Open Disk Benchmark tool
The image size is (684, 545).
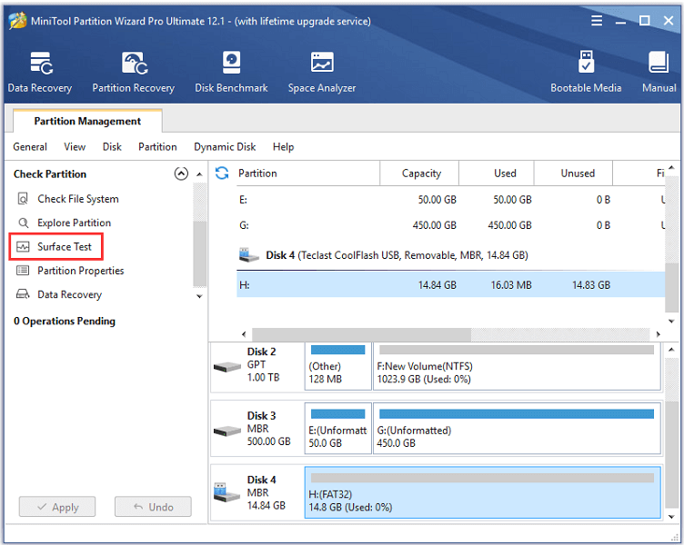point(231,72)
